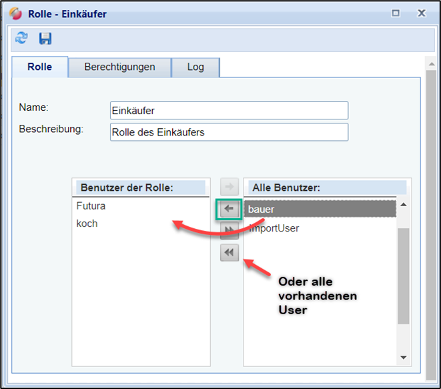Add selected user with the single left arrow
The height and width of the screenshot is (389, 441).
[x=229, y=209]
